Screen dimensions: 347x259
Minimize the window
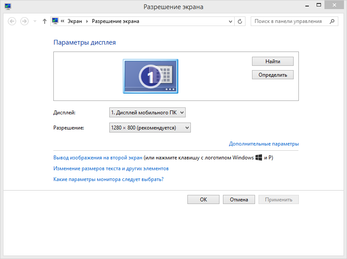pyautogui.click(x=307, y=6)
